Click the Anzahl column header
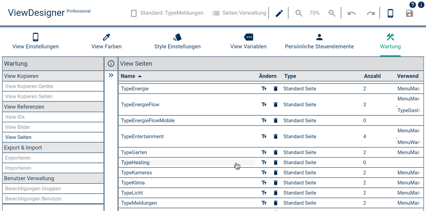Viewport: 426px width, 211px height. [372, 76]
